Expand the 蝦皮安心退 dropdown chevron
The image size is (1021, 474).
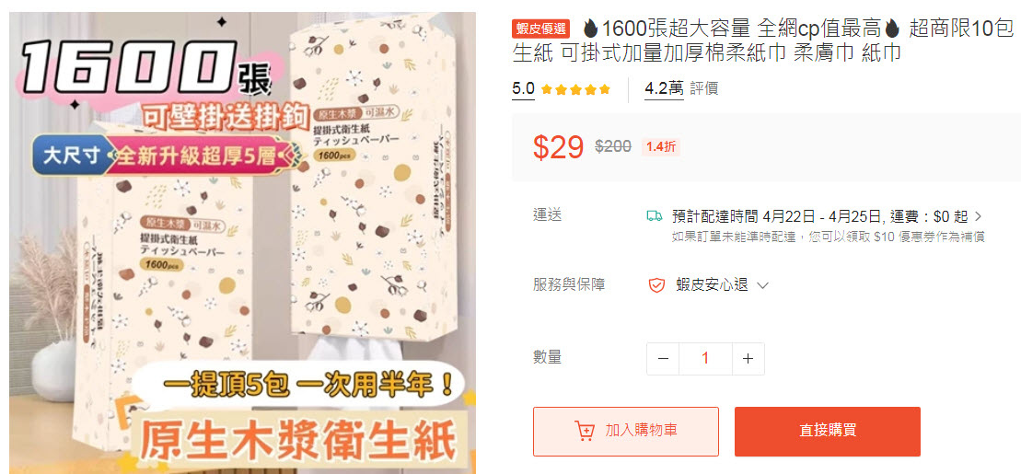point(762,285)
